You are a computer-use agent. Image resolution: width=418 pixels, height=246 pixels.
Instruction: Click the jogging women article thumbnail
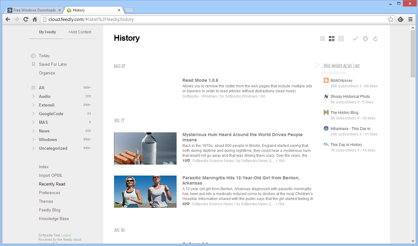click(x=145, y=192)
